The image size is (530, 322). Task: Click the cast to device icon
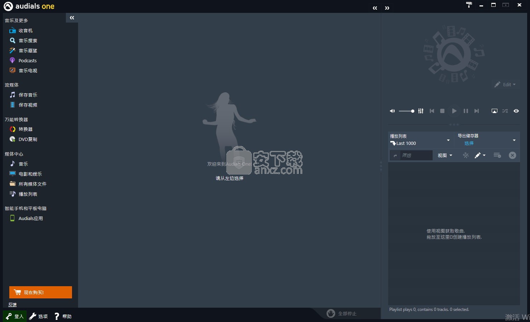click(x=494, y=111)
